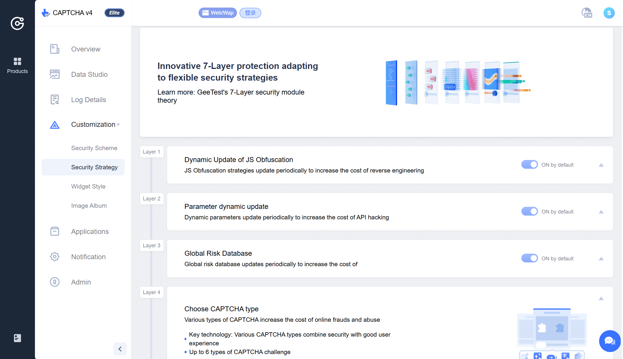Click the language switch globe icon
The height and width of the screenshot is (359, 623).
587,13
